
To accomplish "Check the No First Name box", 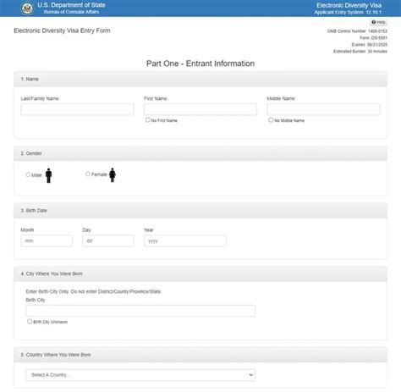I will click(x=148, y=120).
